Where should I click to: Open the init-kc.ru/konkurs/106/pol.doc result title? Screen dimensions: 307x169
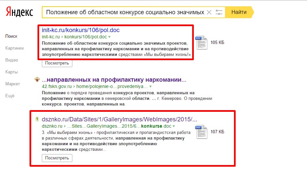point(80,30)
